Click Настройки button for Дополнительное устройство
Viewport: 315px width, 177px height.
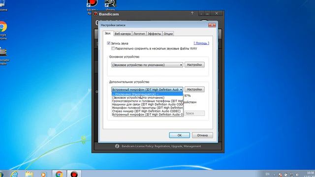(194, 89)
